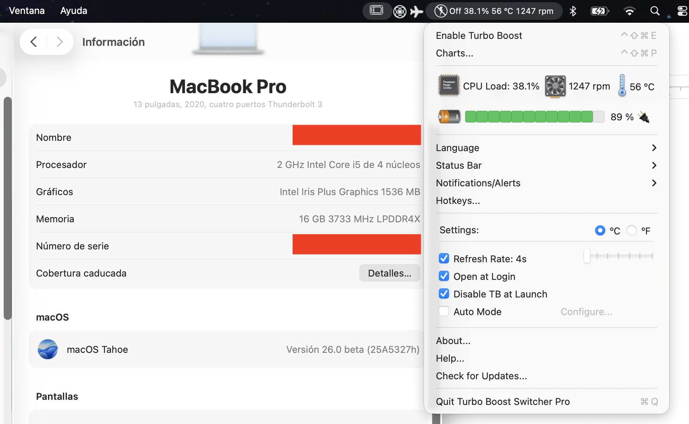Toggle the Refresh Rate checkbox
This screenshot has height=424, width=689.
pos(444,259)
